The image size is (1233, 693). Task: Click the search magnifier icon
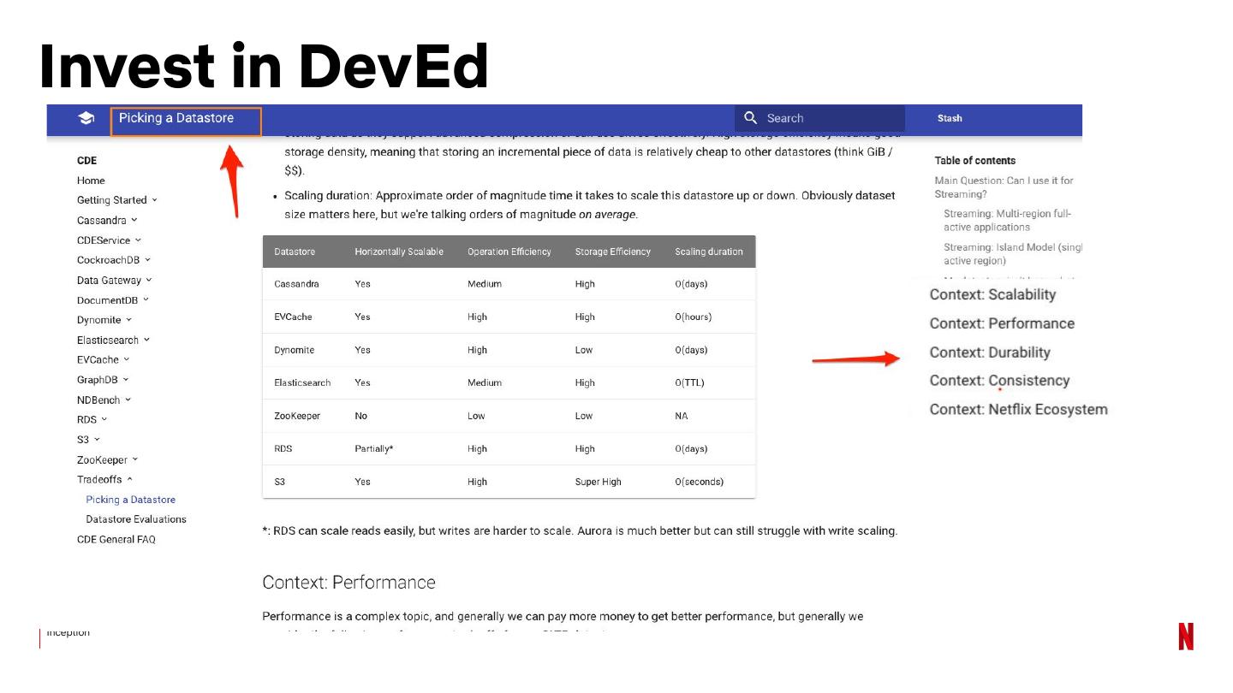click(751, 118)
